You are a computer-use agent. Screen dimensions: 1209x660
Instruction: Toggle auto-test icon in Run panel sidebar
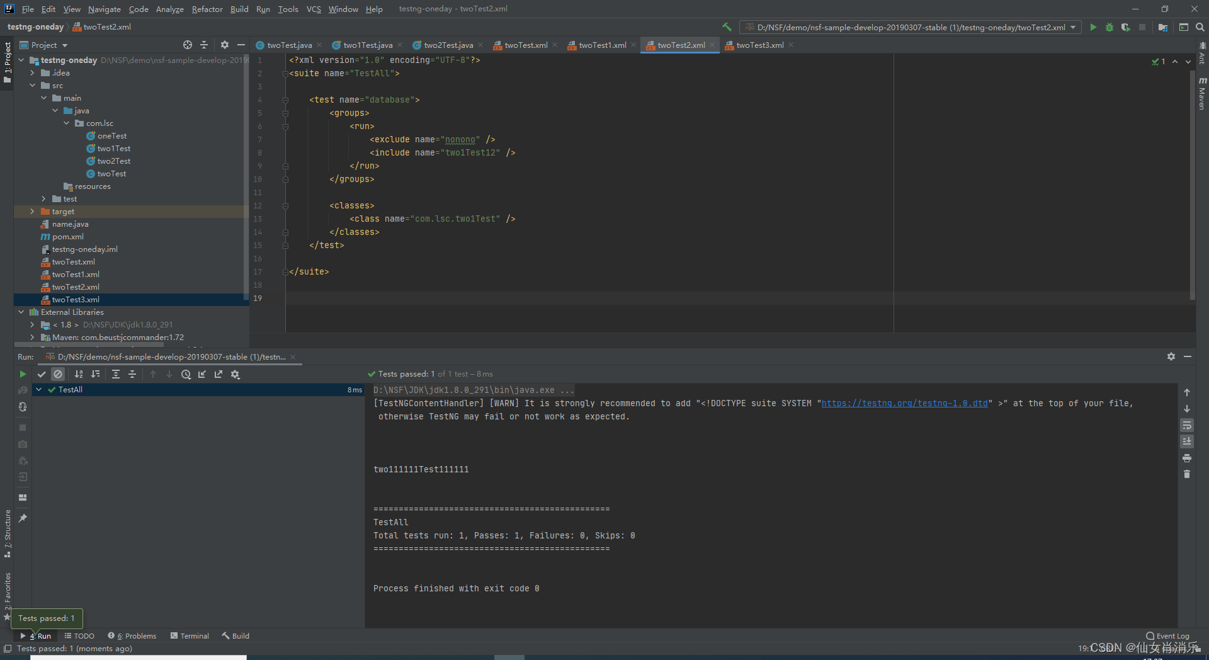pyautogui.click(x=23, y=407)
